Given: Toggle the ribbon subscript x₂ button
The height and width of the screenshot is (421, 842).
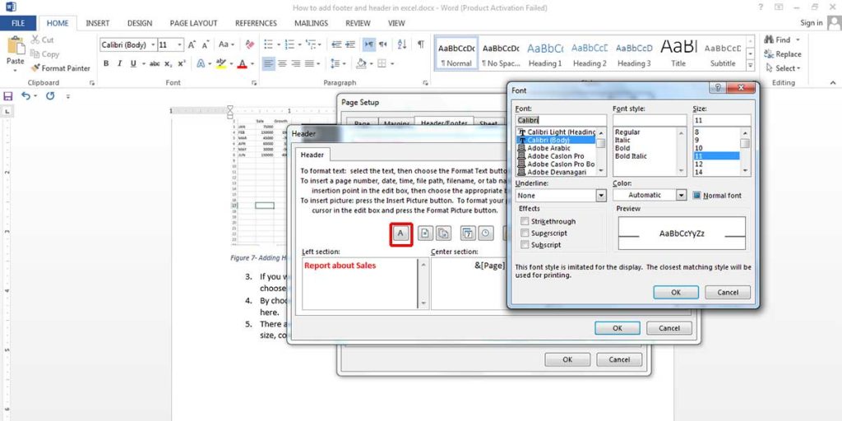Looking at the screenshot, I should point(168,63).
